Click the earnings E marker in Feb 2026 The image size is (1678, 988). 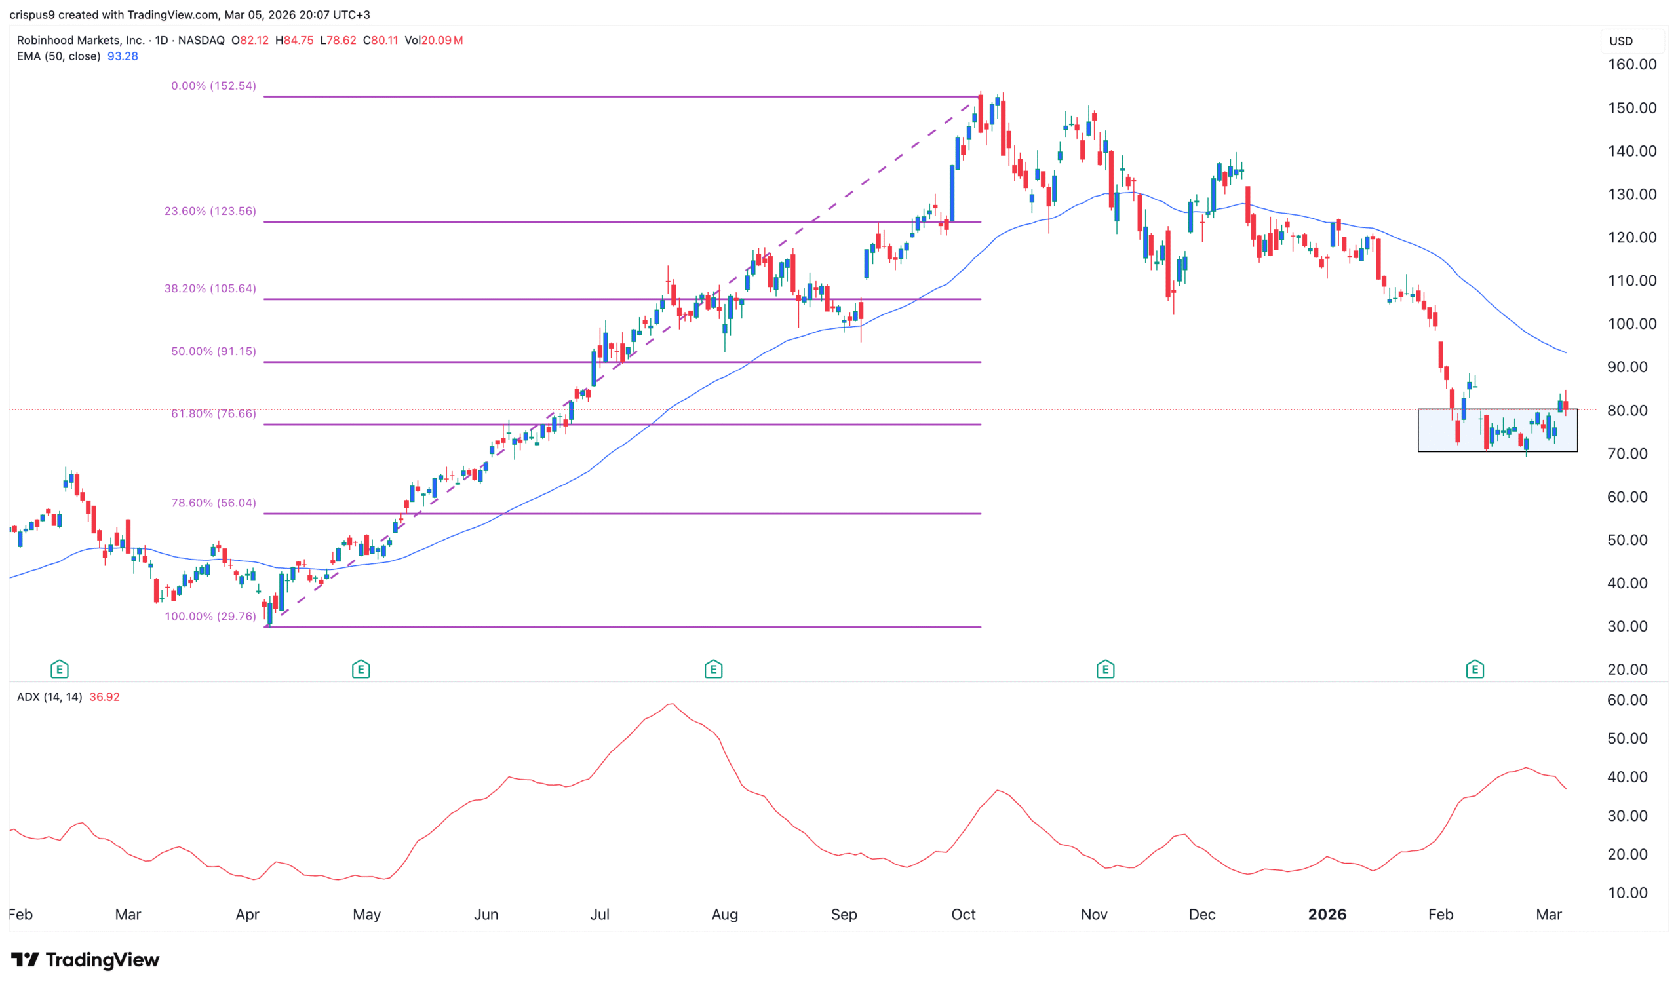pyautogui.click(x=1475, y=669)
